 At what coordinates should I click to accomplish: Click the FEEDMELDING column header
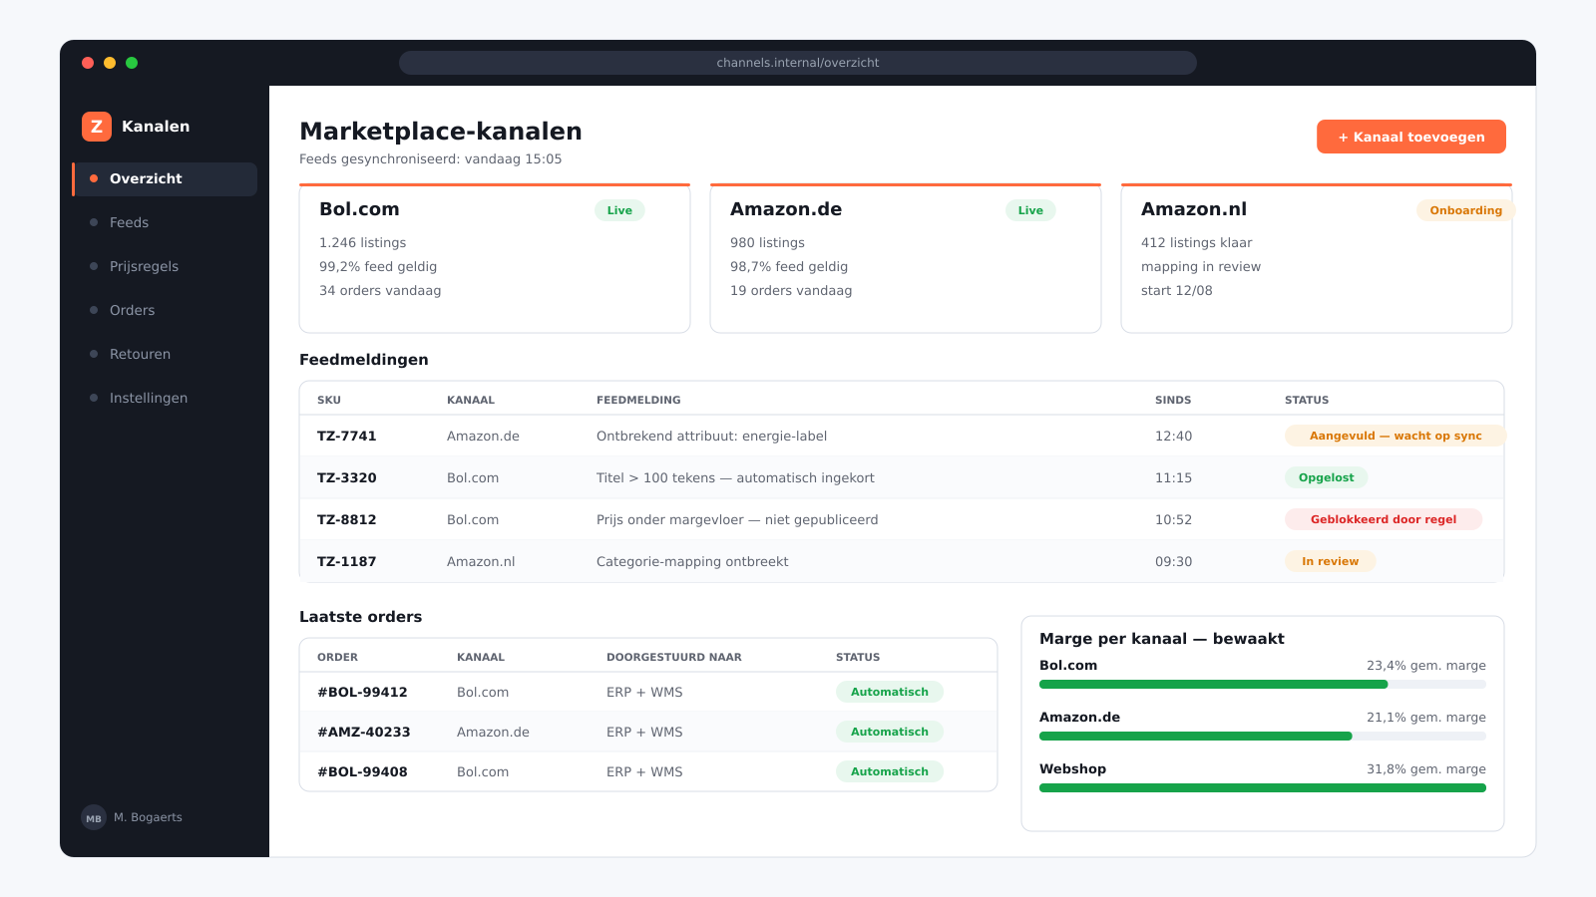[x=638, y=401]
